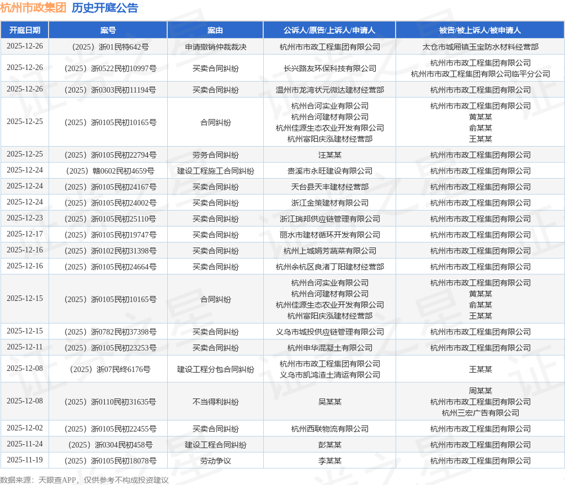565x485 pixels.
Task: Select case number (2025)浙0110民初31635号
Action: (x=110, y=402)
